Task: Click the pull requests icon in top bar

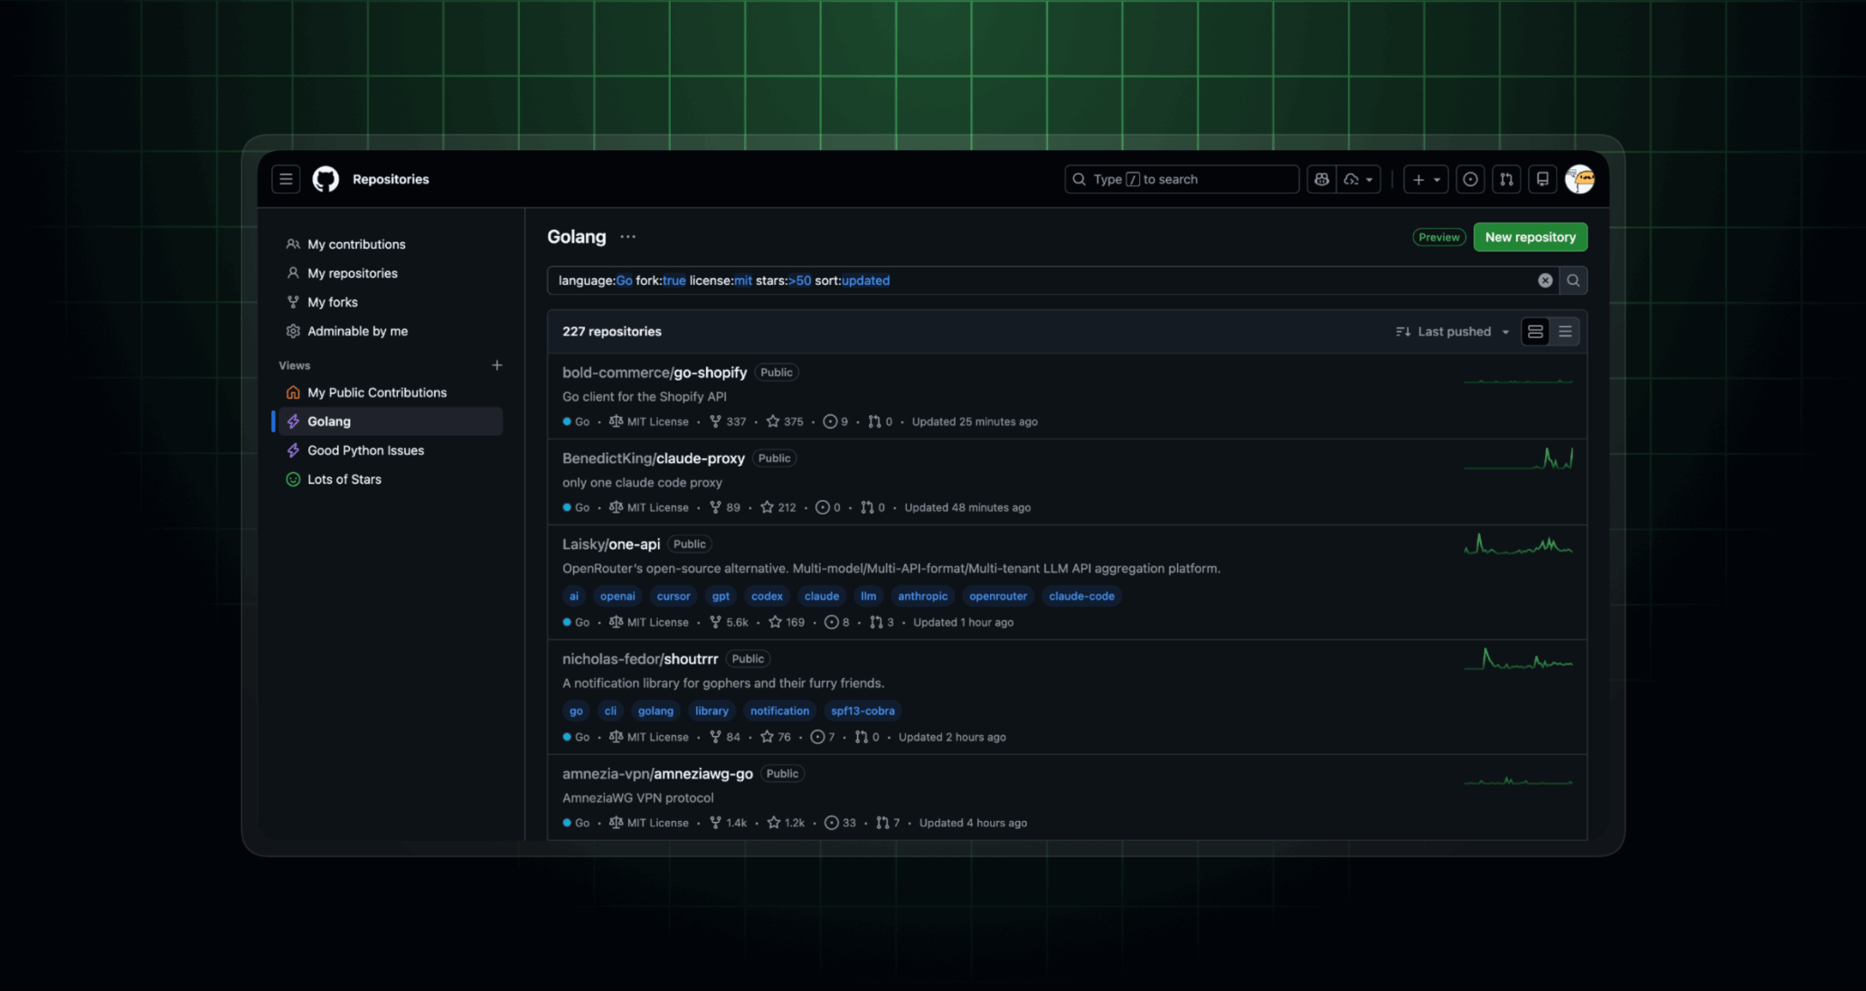Action: coord(1506,179)
